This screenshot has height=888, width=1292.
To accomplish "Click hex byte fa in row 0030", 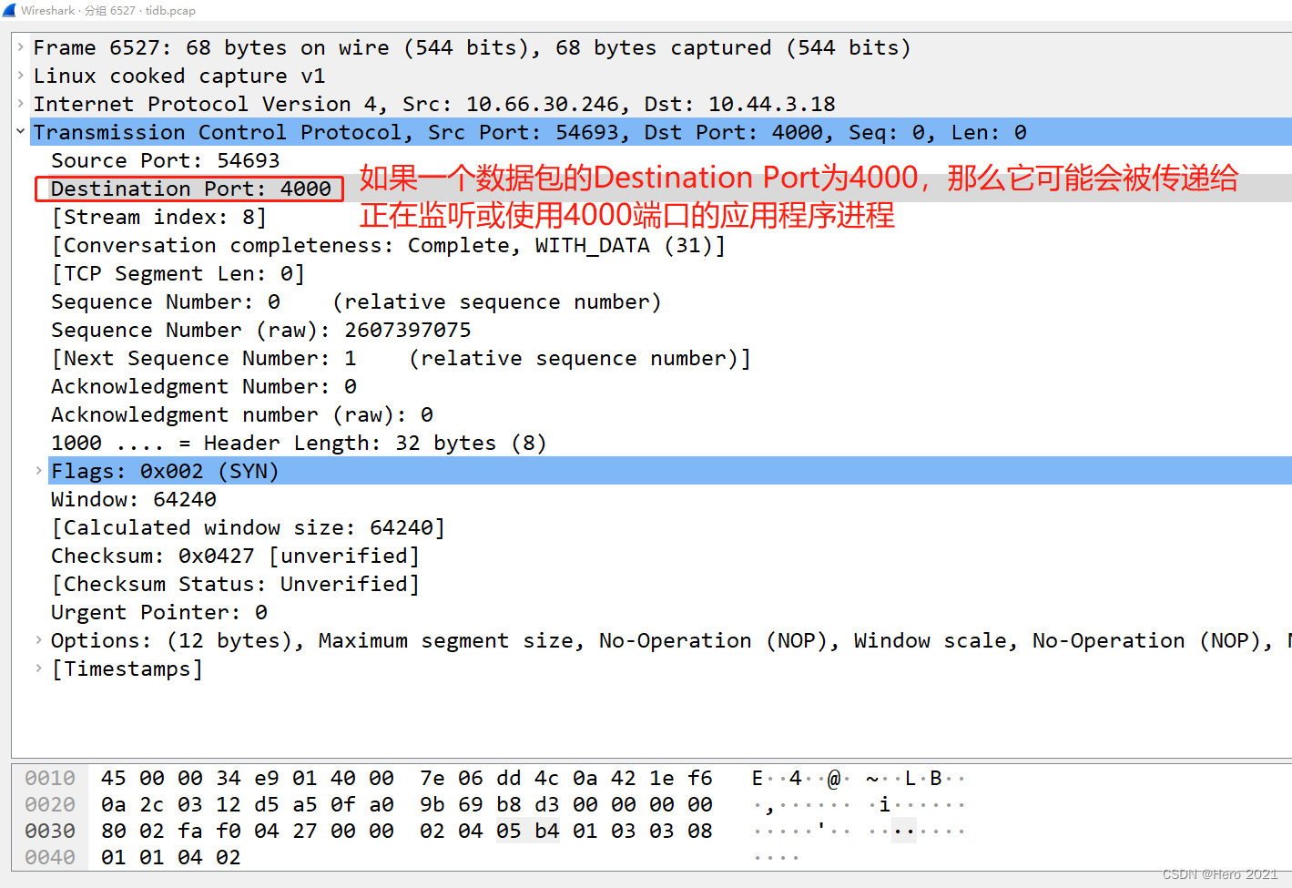I will point(190,831).
